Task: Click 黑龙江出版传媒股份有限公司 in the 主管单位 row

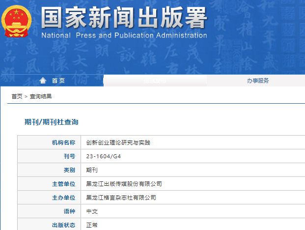Action: click(124, 184)
